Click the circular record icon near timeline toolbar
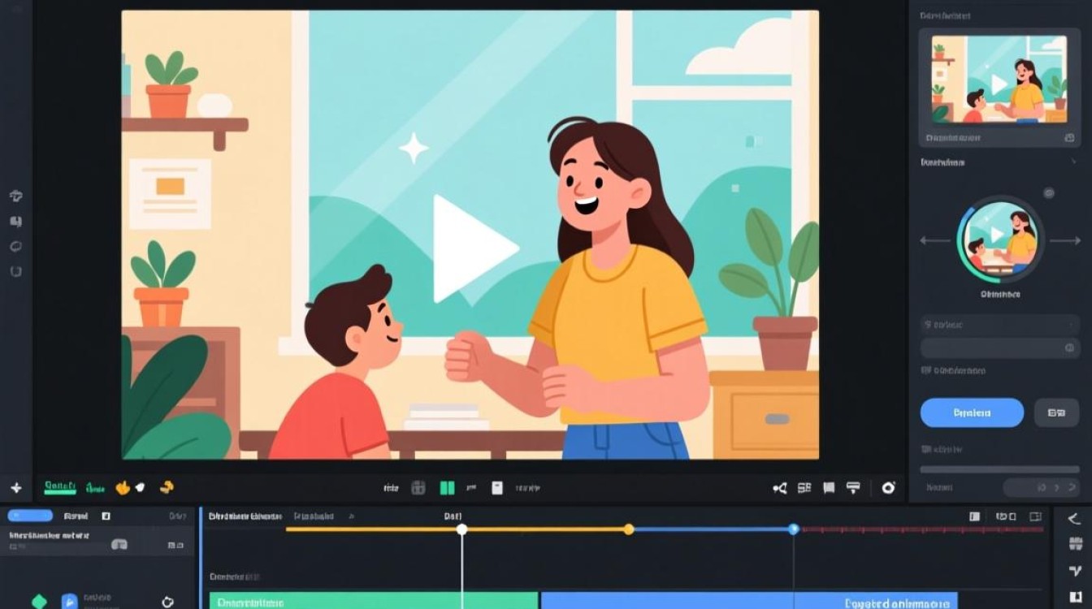 point(888,488)
